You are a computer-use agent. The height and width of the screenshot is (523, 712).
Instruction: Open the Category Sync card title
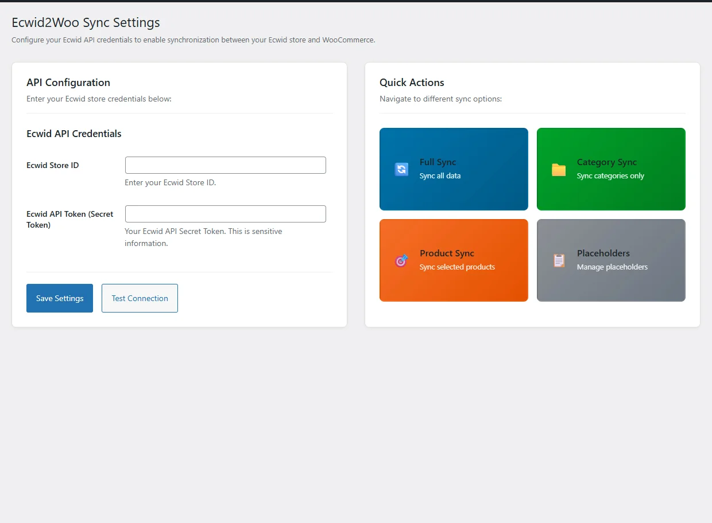point(606,162)
